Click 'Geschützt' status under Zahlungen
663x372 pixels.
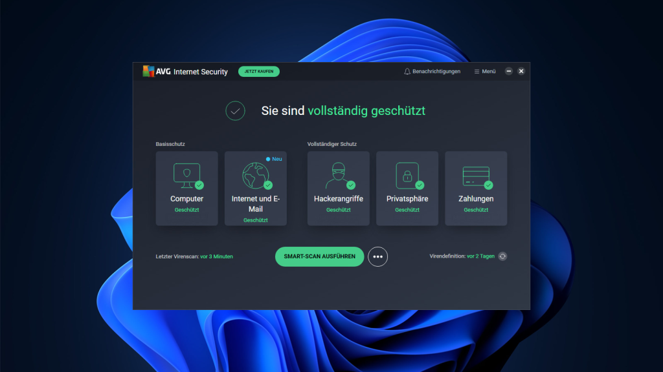[x=476, y=210]
